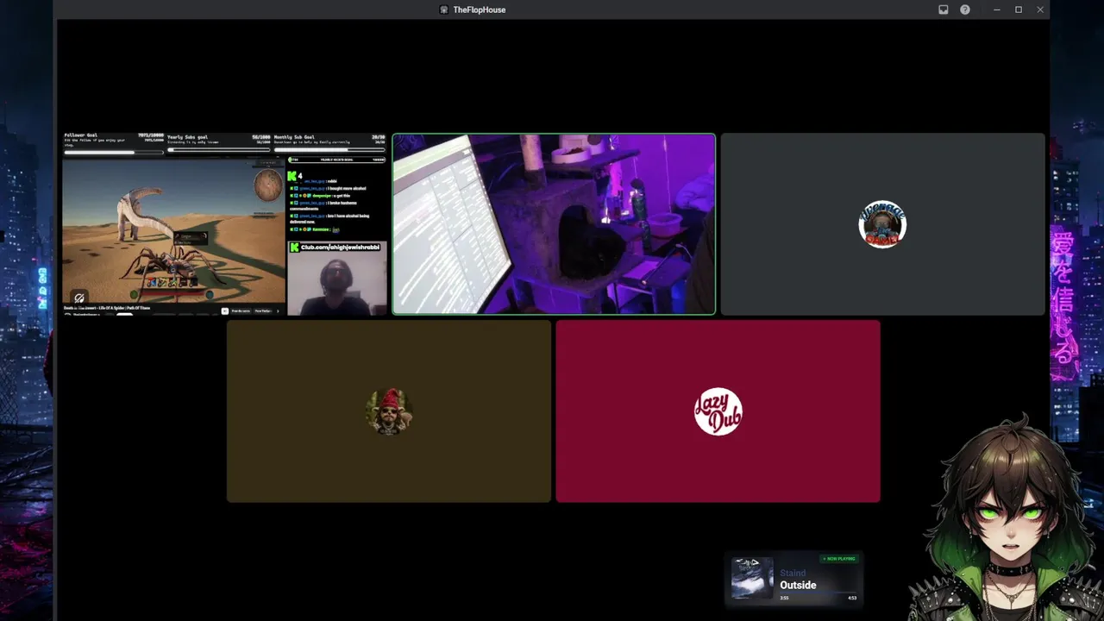Minimize the TheFlopHouse window

tap(997, 9)
